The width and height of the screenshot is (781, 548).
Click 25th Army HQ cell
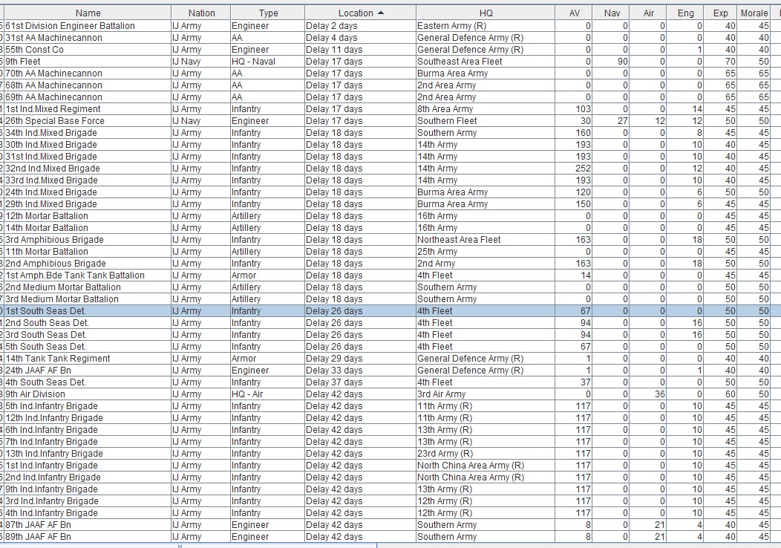[x=486, y=252]
